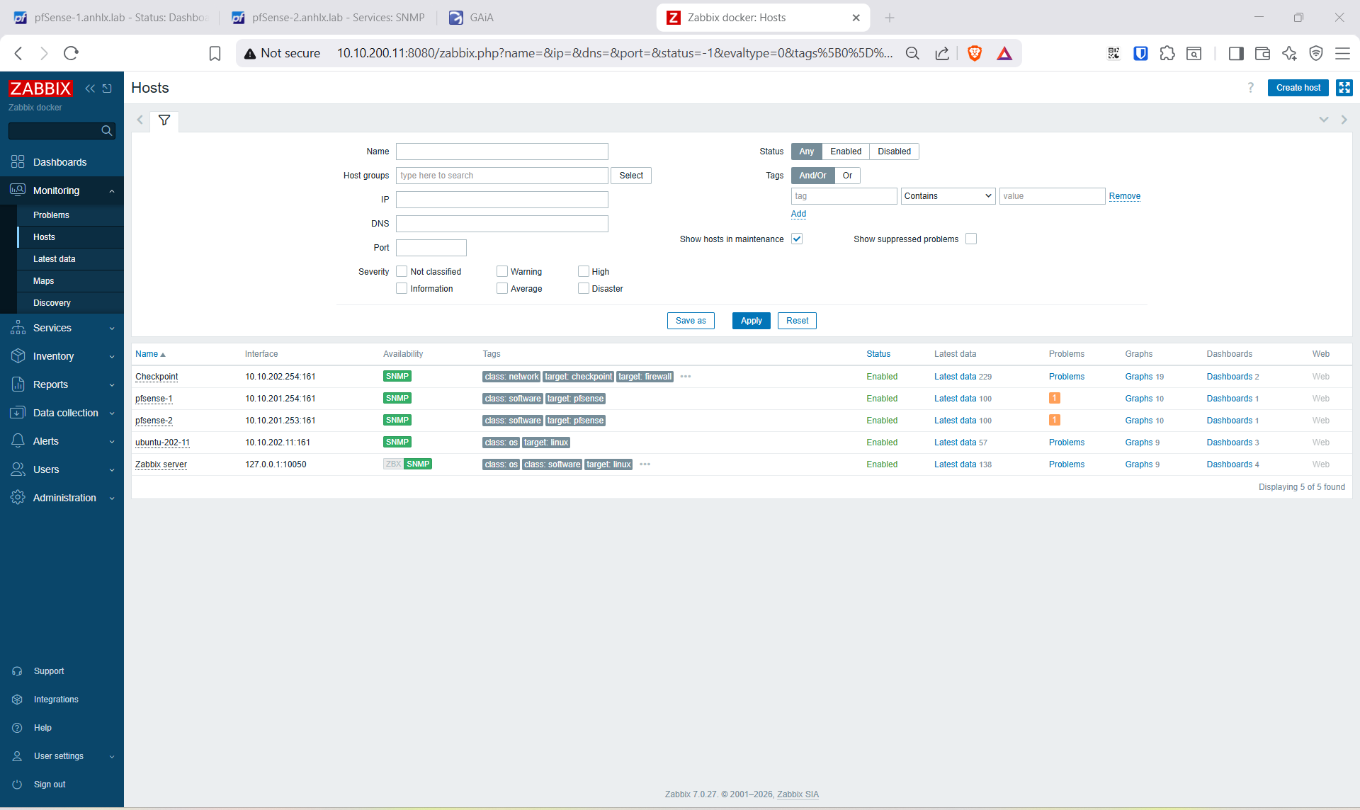Enable Show suppressed problems checkbox
1360x810 pixels.
[x=971, y=239]
